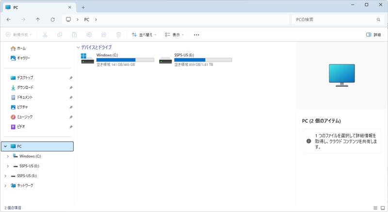The width and height of the screenshot is (388, 212).
Task: Click the PC (2 個のアイテム) heading
Action: (322, 121)
